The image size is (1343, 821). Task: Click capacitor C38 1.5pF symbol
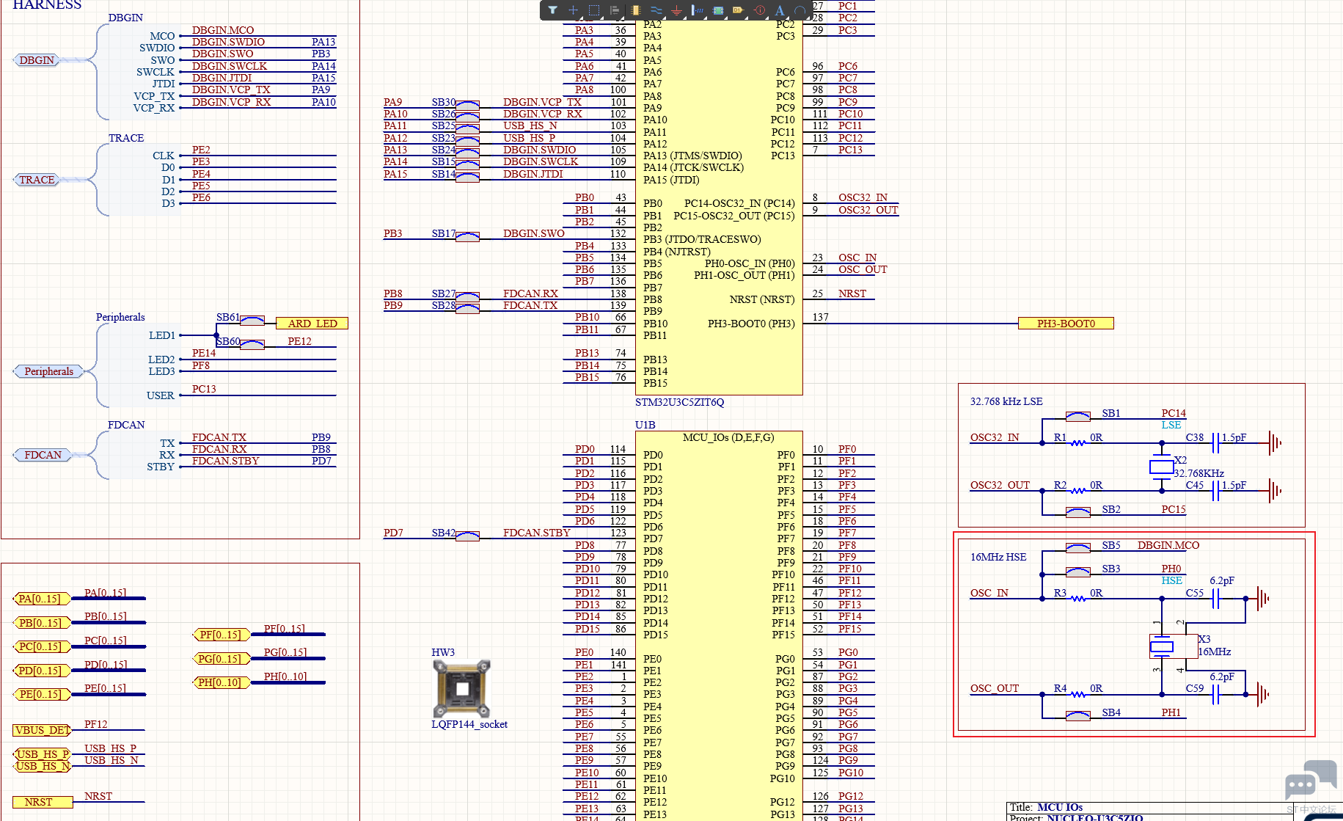click(x=1215, y=443)
